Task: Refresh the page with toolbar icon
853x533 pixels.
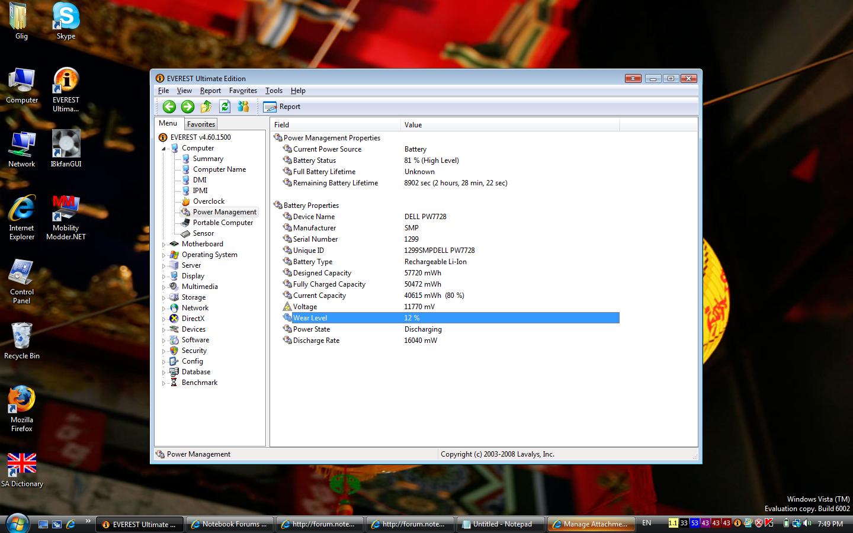Action: pyautogui.click(x=225, y=107)
